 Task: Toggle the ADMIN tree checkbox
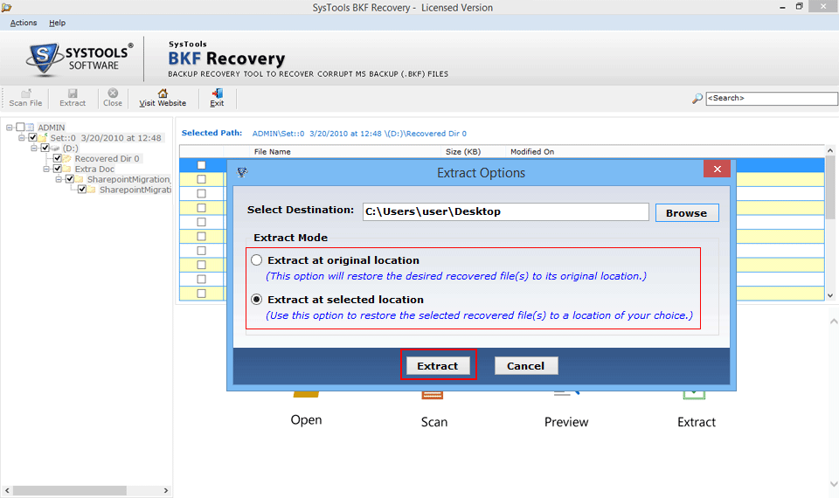20,128
